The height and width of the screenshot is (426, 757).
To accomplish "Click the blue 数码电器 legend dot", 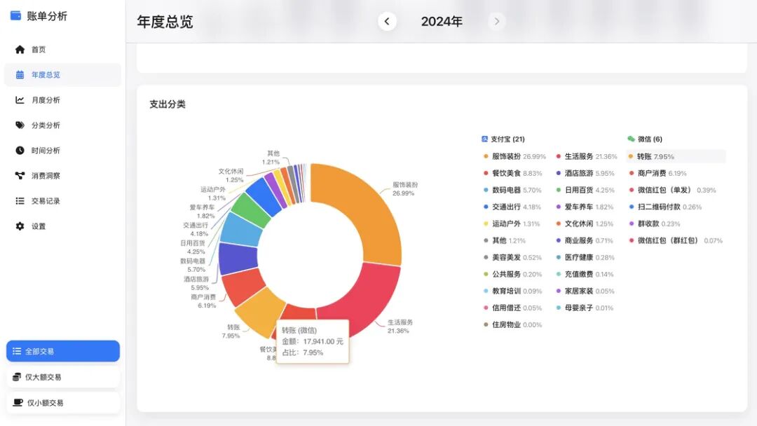I will (486, 190).
